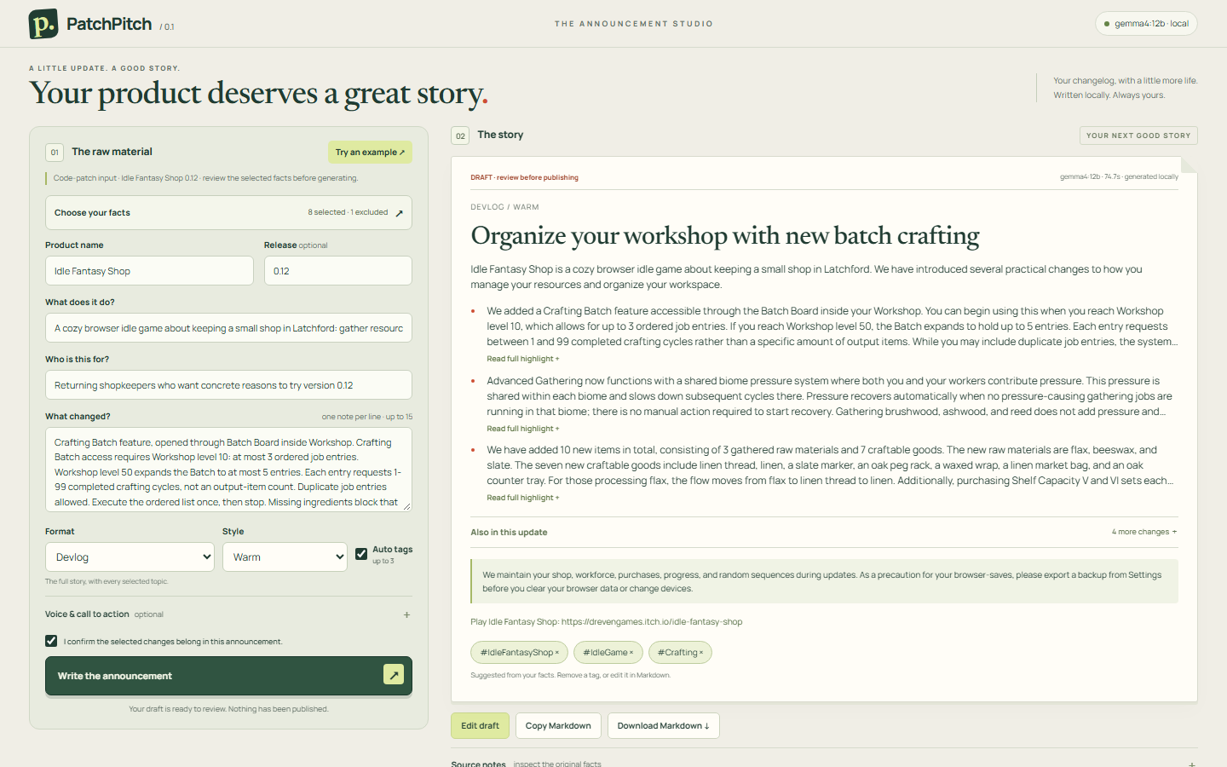The image size is (1227, 767).
Task: Click the Release version input field
Action: pyautogui.click(x=338, y=271)
